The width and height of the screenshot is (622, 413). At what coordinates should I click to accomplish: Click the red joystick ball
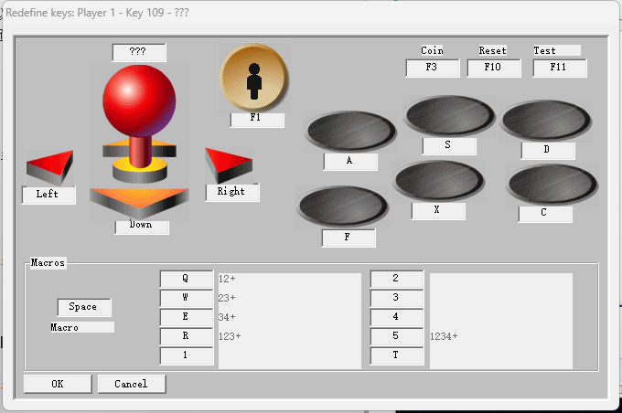(139, 101)
